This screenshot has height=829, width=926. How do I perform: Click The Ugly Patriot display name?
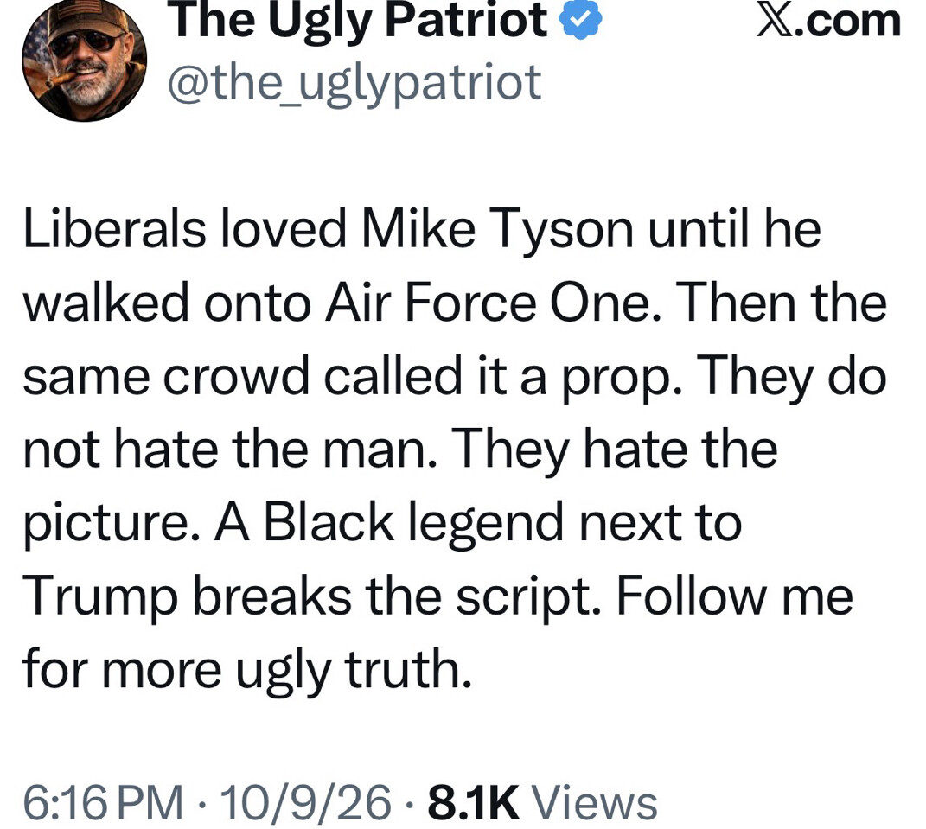tap(361, 22)
